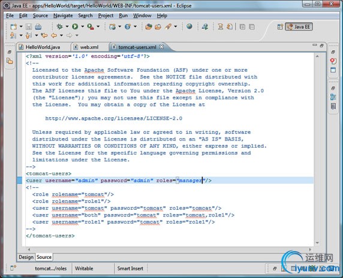The width and height of the screenshot is (343, 278).
Task: Open the New wizard dropdown arrow
Action: (21, 26)
